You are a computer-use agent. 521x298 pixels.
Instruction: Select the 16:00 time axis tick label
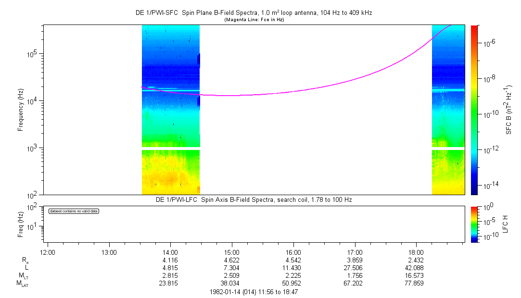coord(293,252)
